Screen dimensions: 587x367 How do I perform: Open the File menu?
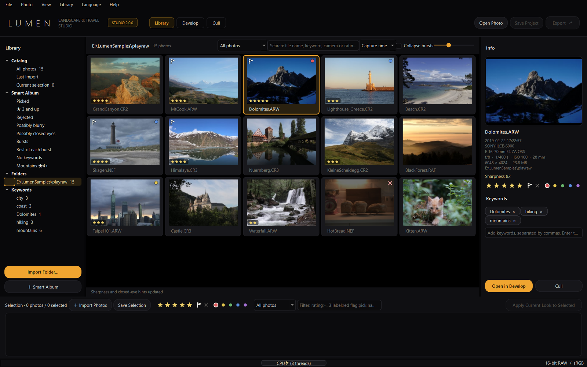pyautogui.click(x=9, y=5)
